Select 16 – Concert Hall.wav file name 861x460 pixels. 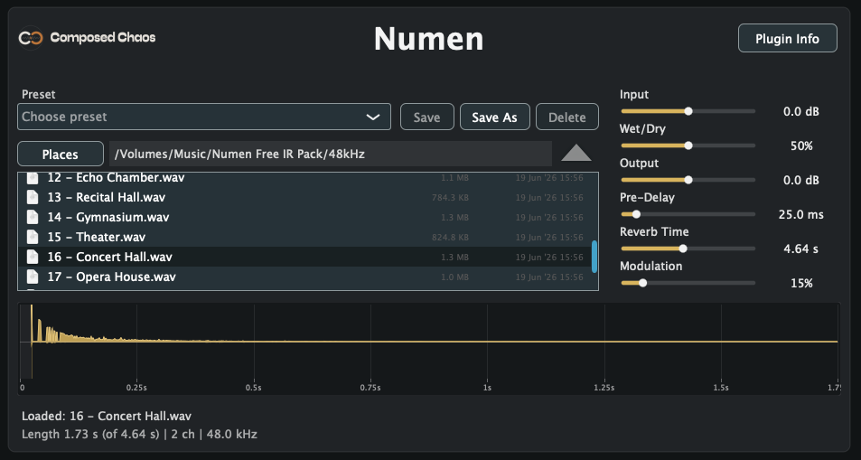(x=110, y=257)
